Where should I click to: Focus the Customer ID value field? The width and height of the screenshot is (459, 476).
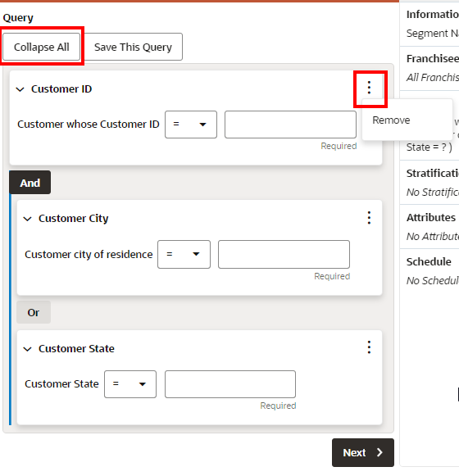coord(290,125)
